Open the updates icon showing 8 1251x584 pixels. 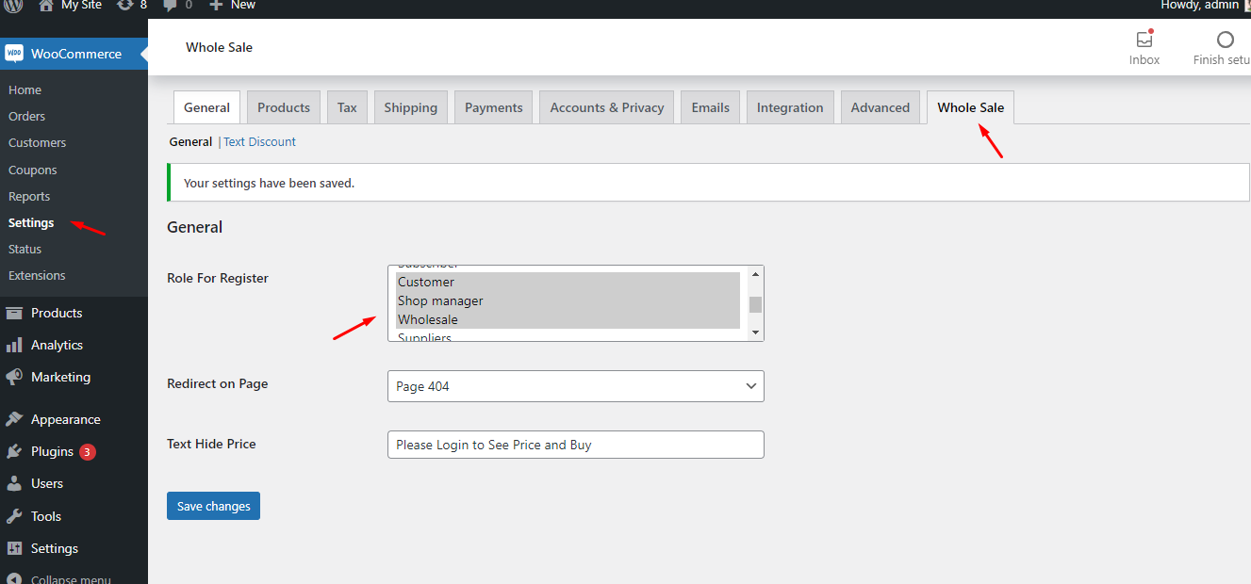pyautogui.click(x=124, y=5)
